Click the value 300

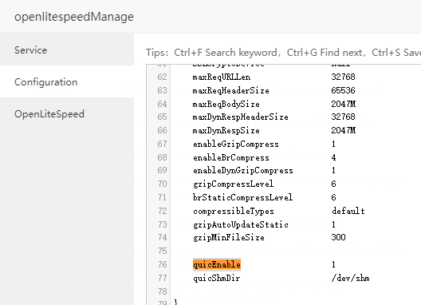pos(338,237)
